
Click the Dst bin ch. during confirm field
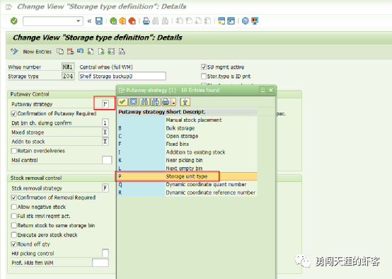pyautogui.click(x=105, y=123)
